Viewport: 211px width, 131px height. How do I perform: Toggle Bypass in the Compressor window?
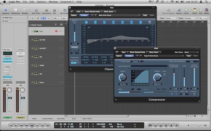[x=119, y=56]
